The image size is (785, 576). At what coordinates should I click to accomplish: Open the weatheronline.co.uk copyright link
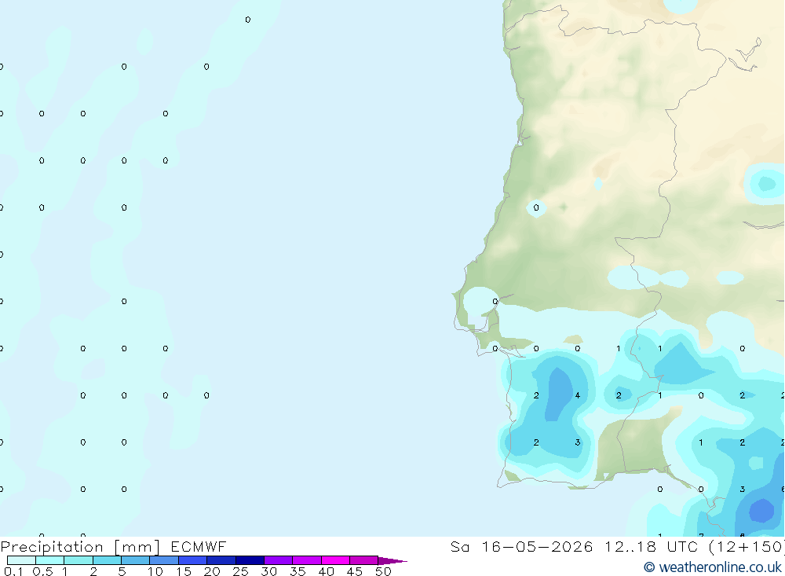[x=713, y=567]
